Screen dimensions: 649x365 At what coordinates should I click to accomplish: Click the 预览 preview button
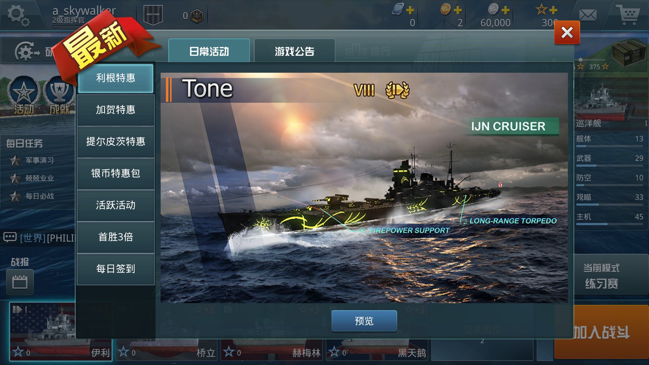(364, 321)
